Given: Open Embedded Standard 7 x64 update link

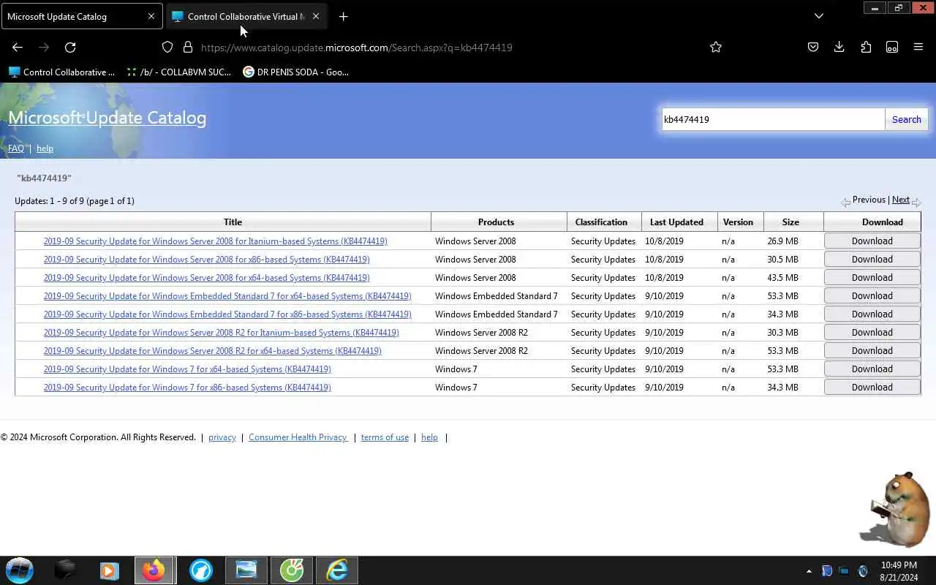Looking at the screenshot, I should click(x=227, y=296).
